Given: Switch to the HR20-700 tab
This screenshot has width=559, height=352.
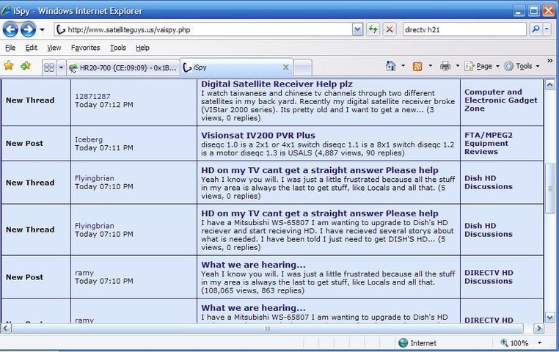Looking at the screenshot, I should tap(123, 67).
